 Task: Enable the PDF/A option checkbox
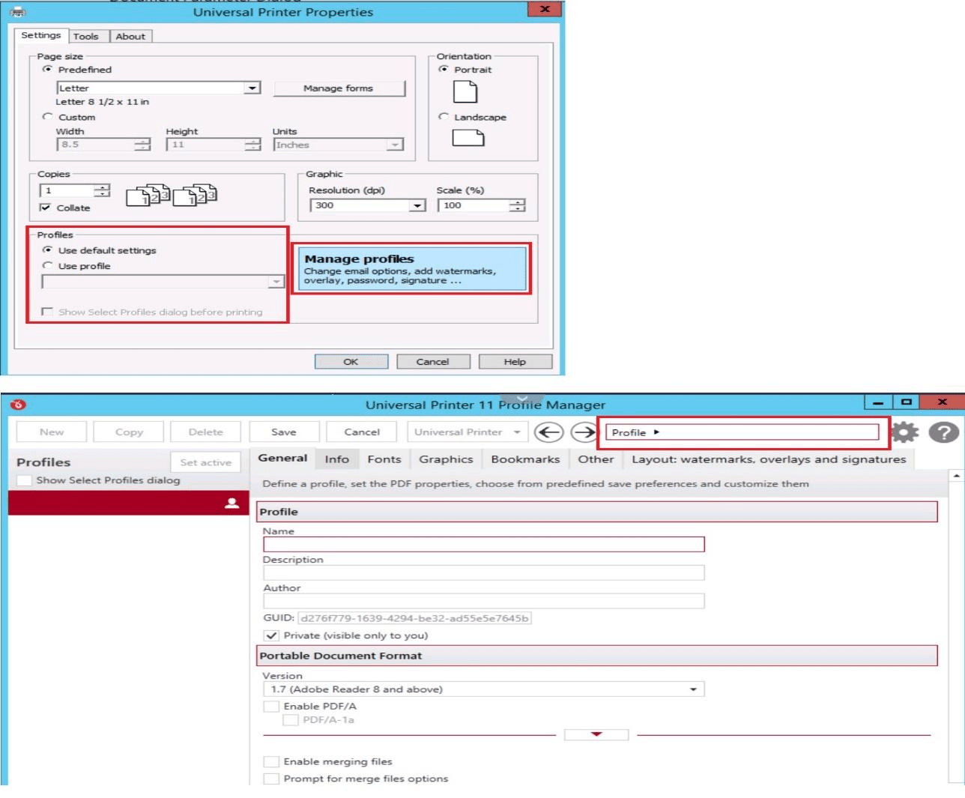(270, 706)
